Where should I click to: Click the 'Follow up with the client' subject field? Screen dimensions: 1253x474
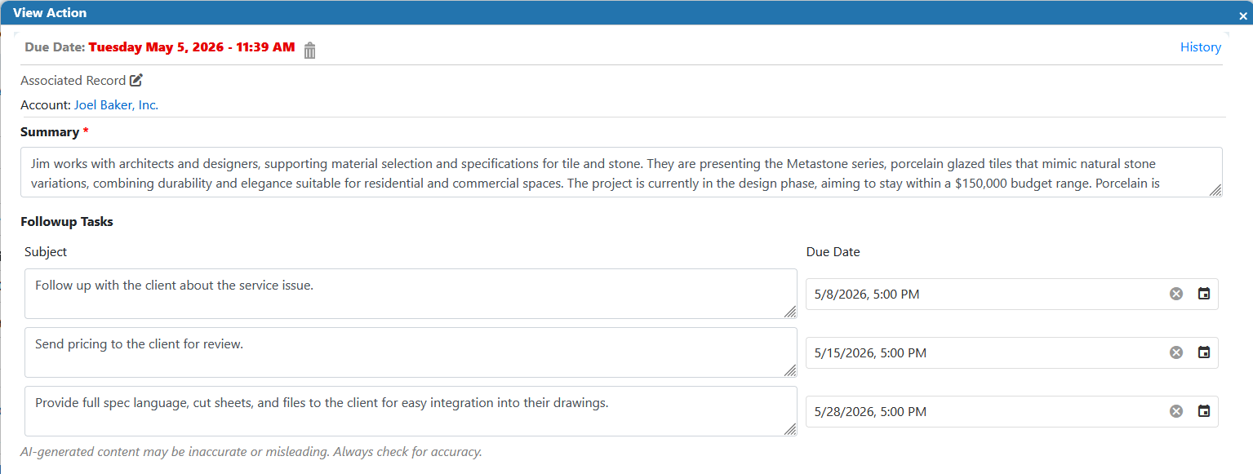pos(411,294)
